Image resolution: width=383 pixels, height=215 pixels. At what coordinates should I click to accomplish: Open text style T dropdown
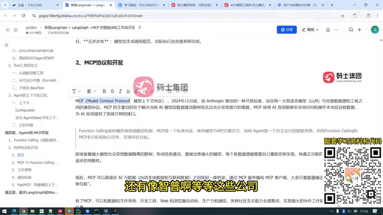(x=76, y=91)
